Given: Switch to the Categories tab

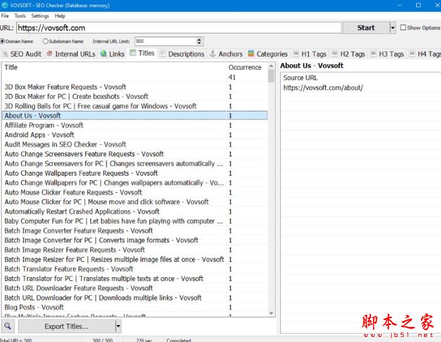Looking at the screenshot, I should pyautogui.click(x=268, y=54).
